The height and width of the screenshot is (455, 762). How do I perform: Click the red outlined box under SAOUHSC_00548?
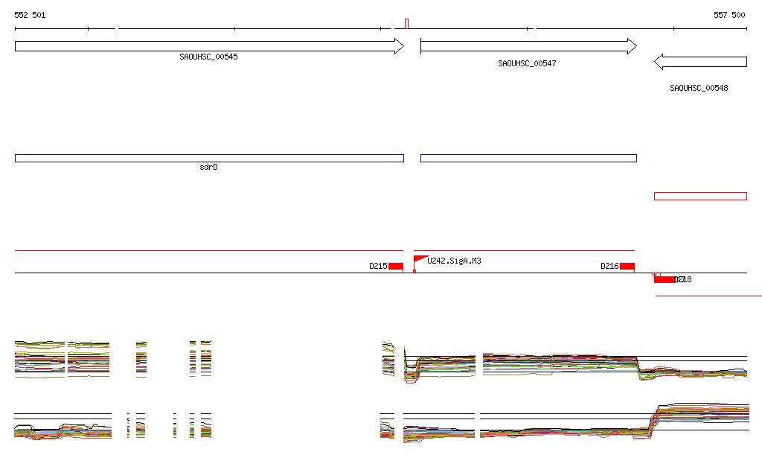coord(700,196)
